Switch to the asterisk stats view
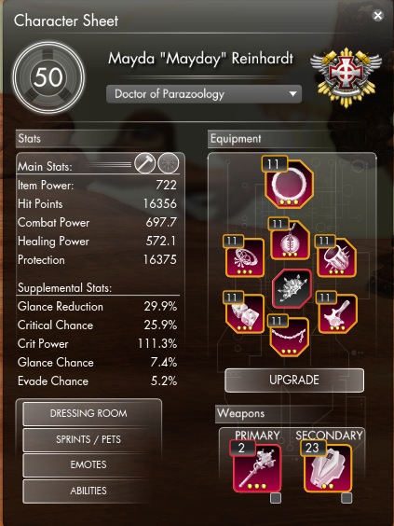Viewport: 394px width, 526px height. (x=169, y=163)
